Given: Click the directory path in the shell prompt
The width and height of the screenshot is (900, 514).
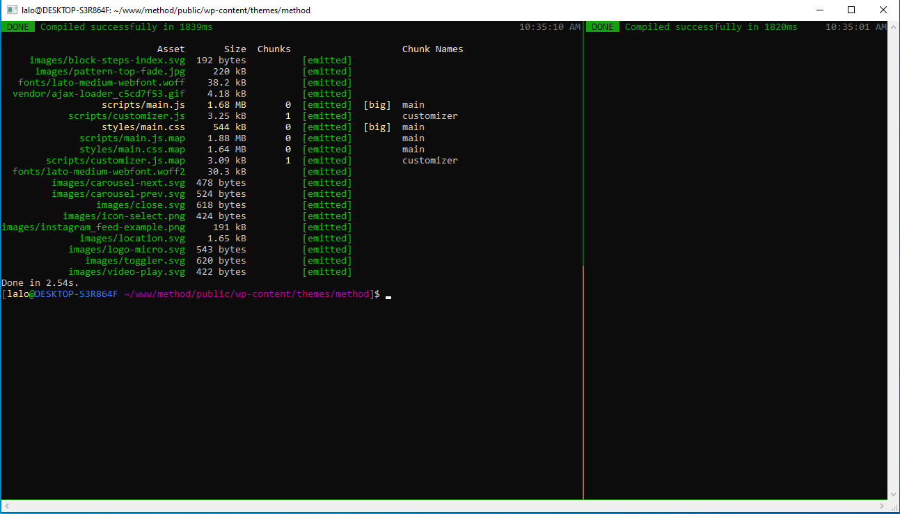Looking at the screenshot, I should [244, 294].
